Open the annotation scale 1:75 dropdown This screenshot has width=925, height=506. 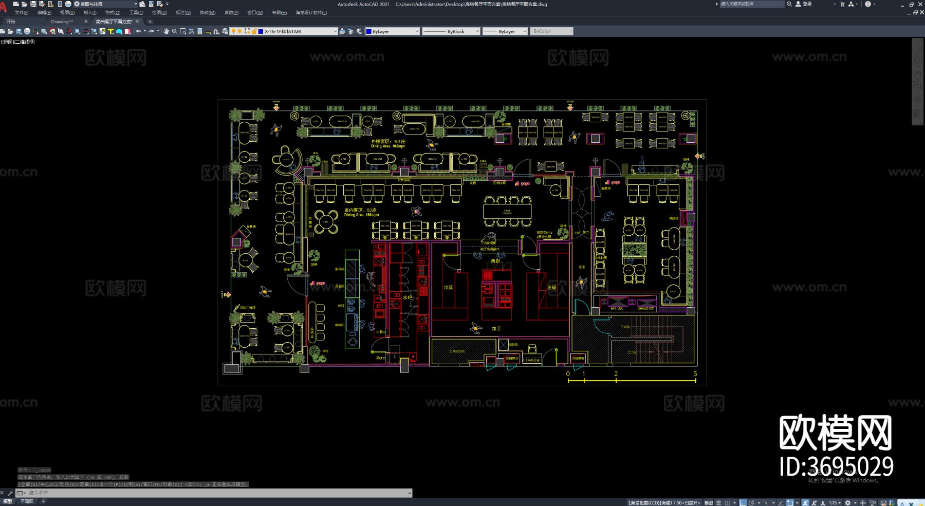click(x=836, y=502)
